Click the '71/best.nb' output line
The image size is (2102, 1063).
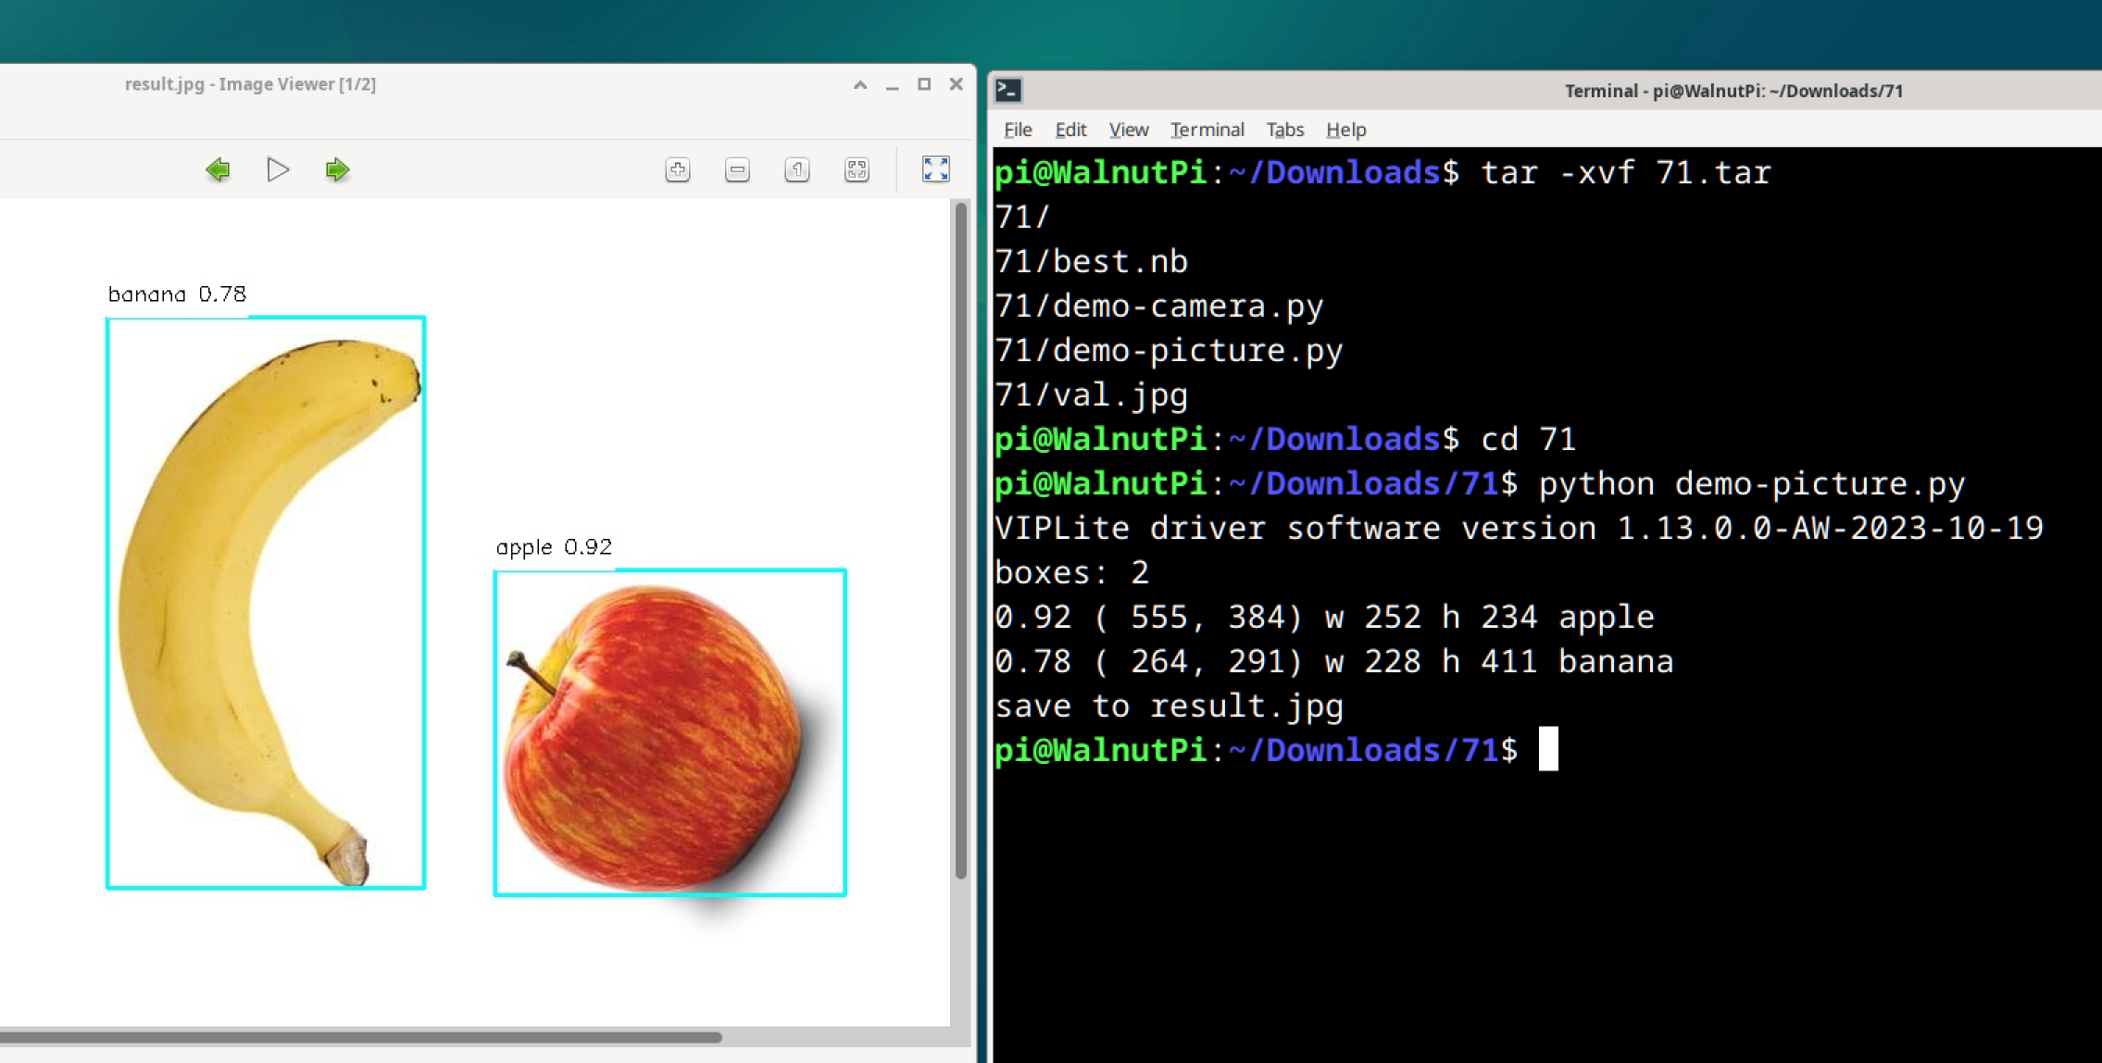[x=1091, y=262]
